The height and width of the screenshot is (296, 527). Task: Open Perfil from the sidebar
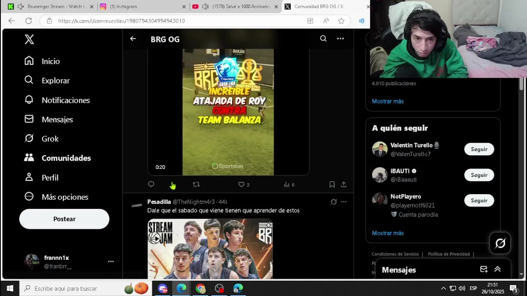(x=41, y=178)
